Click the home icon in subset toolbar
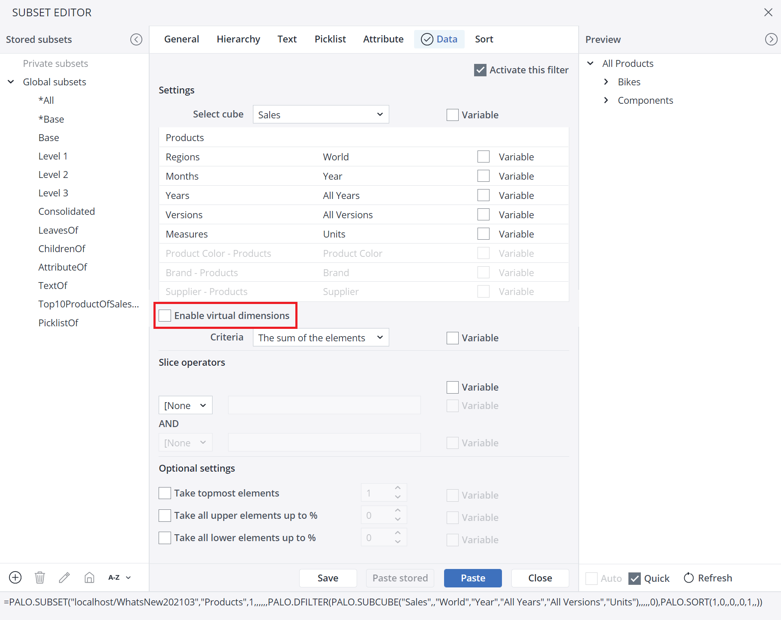The height and width of the screenshot is (620, 781). 89,578
